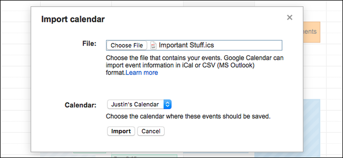Click the iCal or CSV format help text
Image resolution: width=343 pixels, height=158 pixels.
(x=195, y=65)
